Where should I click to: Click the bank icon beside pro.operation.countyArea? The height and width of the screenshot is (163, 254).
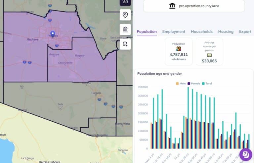pyautogui.click(x=172, y=6)
